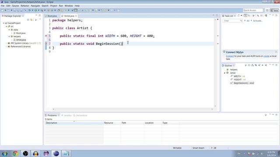
Task: Open the Window menu
Action: pyautogui.click(x=69, y=6)
